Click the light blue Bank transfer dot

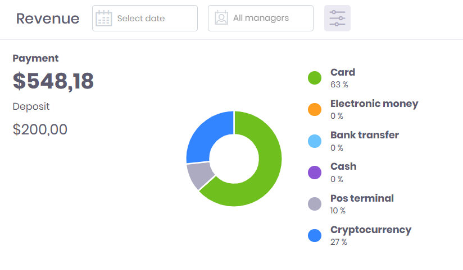[x=315, y=141]
